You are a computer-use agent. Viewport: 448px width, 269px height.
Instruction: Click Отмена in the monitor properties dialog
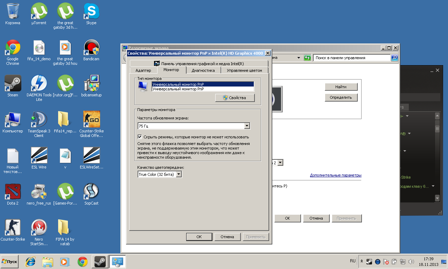(227, 237)
